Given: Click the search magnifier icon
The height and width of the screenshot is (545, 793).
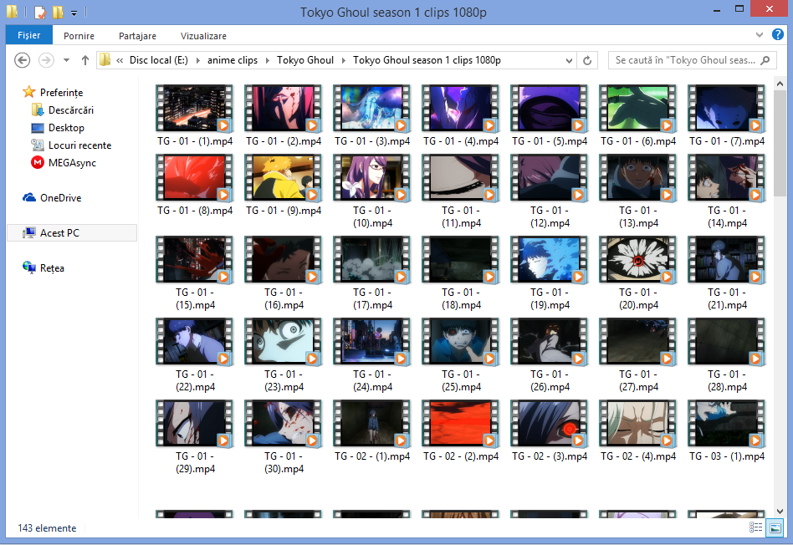Looking at the screenshot, I should pyautogui.click(x=765, y=60).
